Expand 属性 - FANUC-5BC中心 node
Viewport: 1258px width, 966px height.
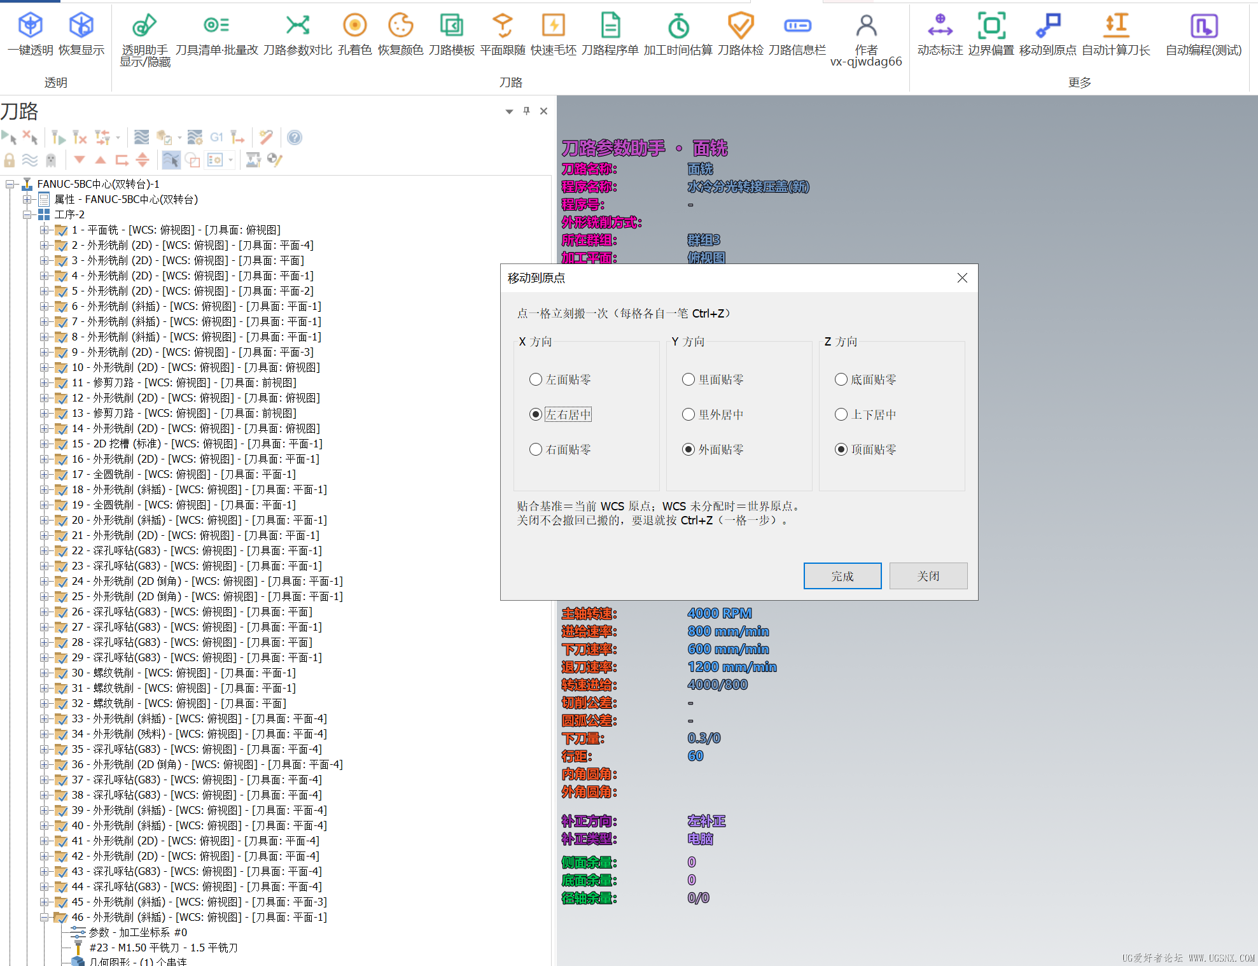coord(27,199)
